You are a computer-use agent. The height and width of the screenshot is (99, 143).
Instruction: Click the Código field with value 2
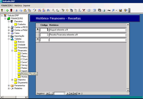pos(44,35)
